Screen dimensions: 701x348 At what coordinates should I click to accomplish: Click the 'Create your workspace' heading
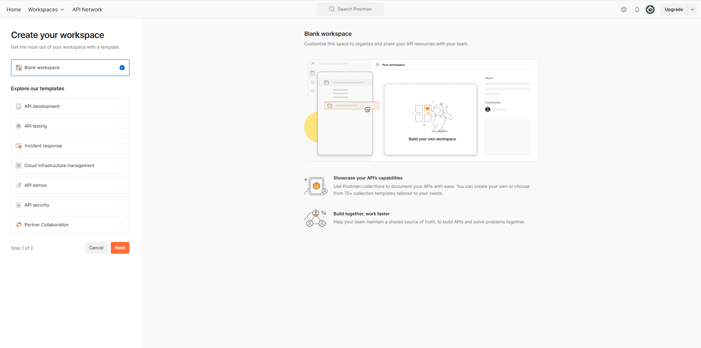click(57, 35)
